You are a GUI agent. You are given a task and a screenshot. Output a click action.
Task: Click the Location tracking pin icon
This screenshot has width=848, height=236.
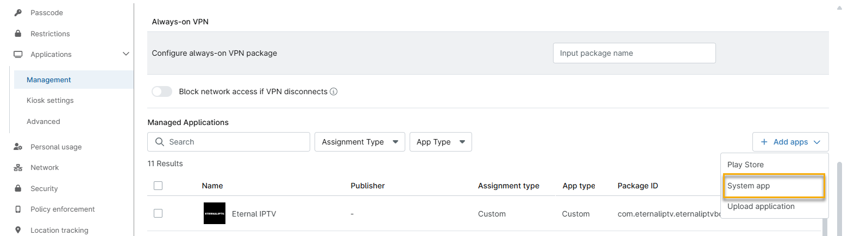(x=18, y=230)
